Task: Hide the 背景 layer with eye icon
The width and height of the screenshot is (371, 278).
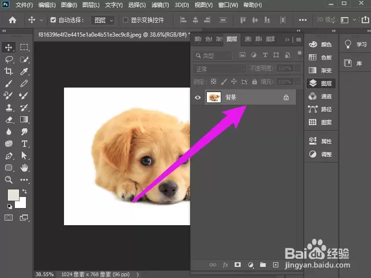Action: [198, 97]
